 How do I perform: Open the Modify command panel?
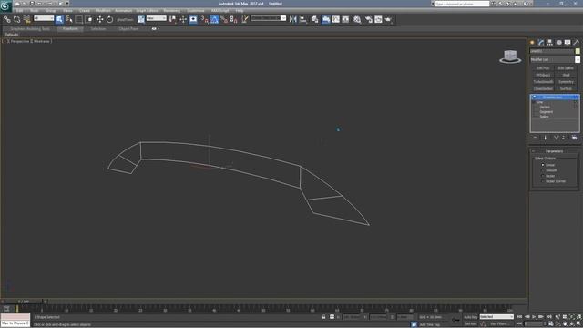[541, 43]
